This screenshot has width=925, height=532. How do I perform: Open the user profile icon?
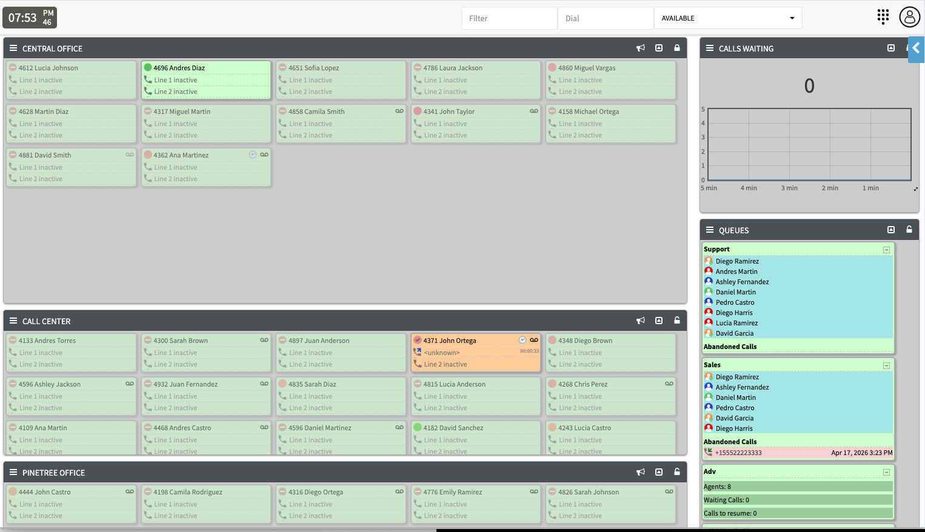909,17
